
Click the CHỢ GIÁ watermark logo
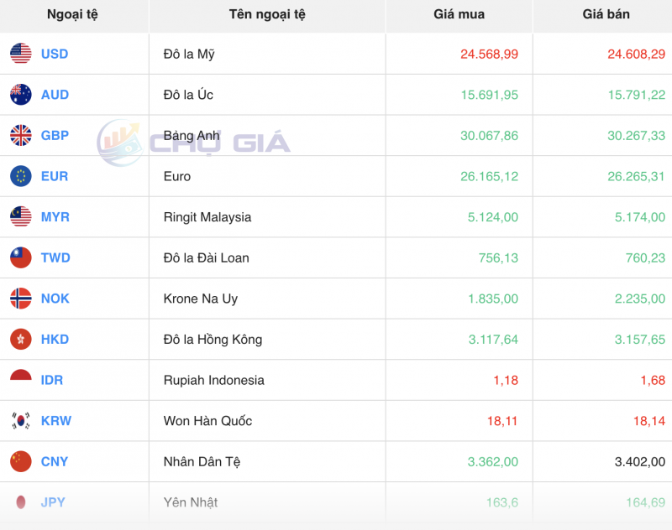pyautogui.click(x=189, y=143)
